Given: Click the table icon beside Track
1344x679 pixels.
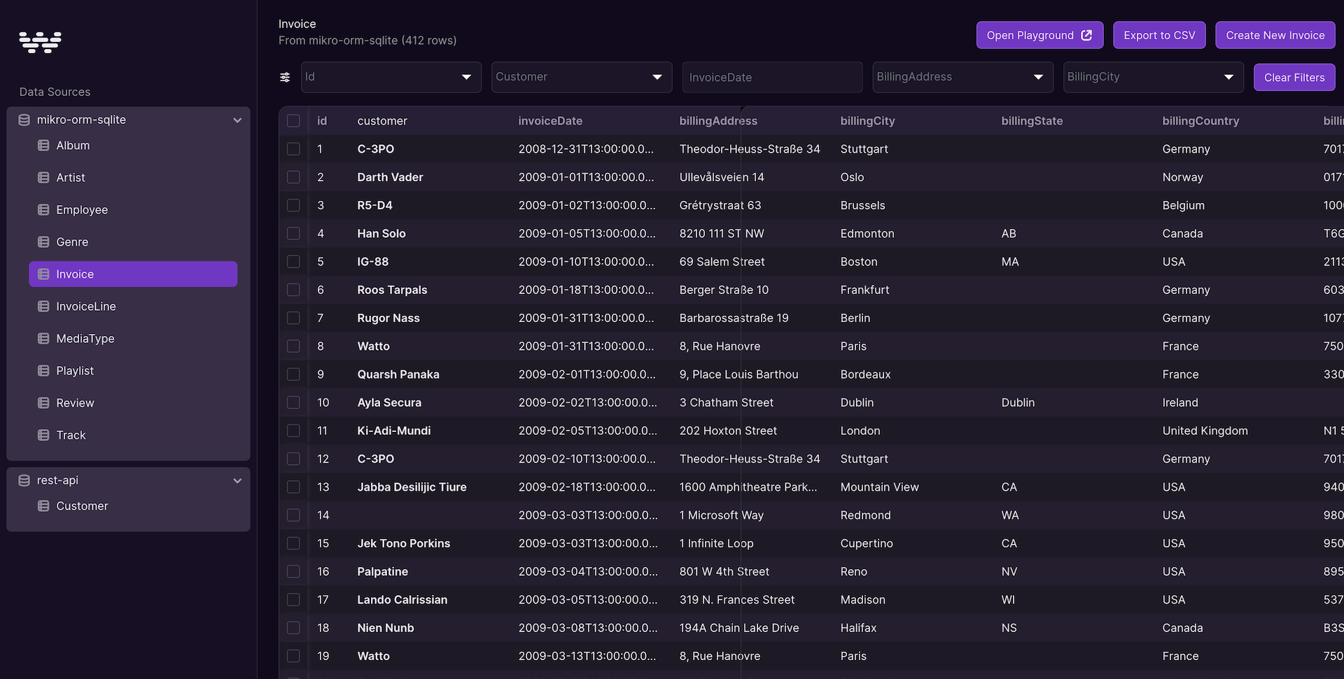Looking at the screenshot, I should pos(43,435).
